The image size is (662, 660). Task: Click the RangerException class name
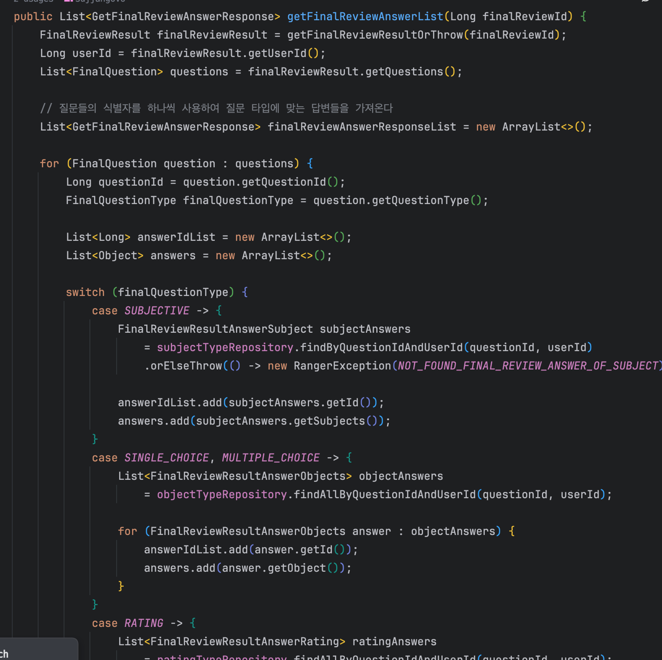pos(342,366)
